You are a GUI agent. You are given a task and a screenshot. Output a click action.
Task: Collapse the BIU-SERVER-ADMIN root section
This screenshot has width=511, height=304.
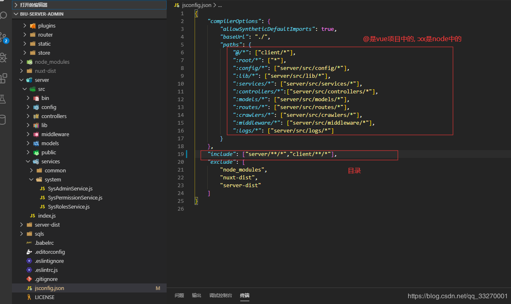point(16,14)
